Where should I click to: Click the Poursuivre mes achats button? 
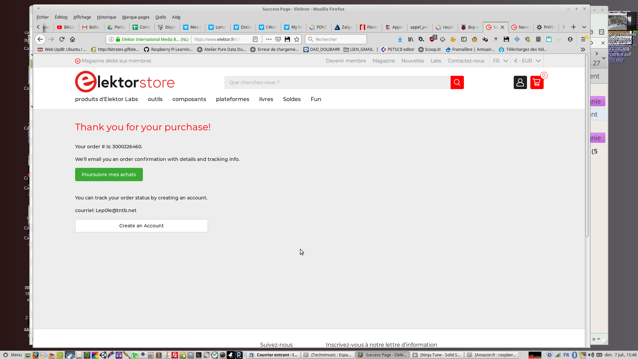(x=109, y=175)
